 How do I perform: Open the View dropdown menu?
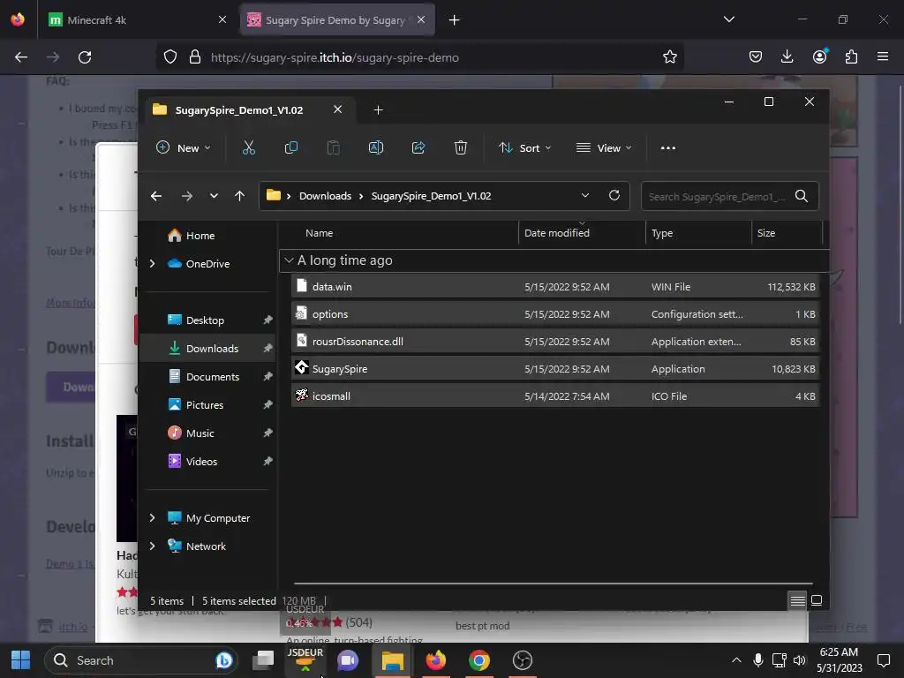click(604, 148)
